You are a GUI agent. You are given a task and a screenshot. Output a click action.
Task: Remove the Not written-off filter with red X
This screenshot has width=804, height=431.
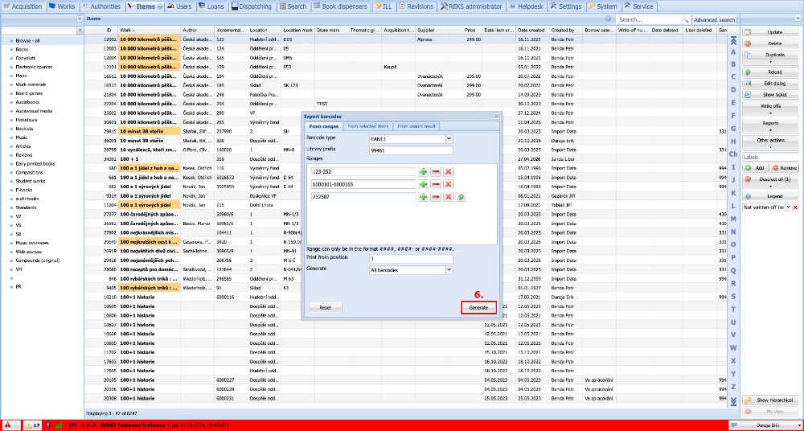point(795,207)
